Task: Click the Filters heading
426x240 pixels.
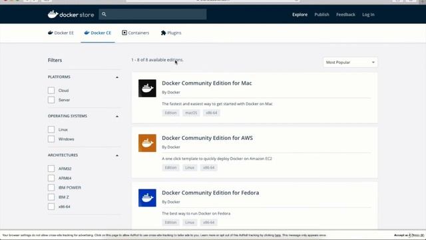Action: pos(55,60)
